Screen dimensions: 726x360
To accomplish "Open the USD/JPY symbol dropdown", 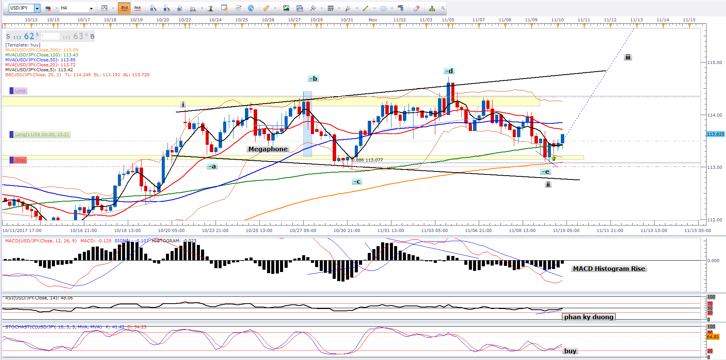I will click(x=37, y=8).
